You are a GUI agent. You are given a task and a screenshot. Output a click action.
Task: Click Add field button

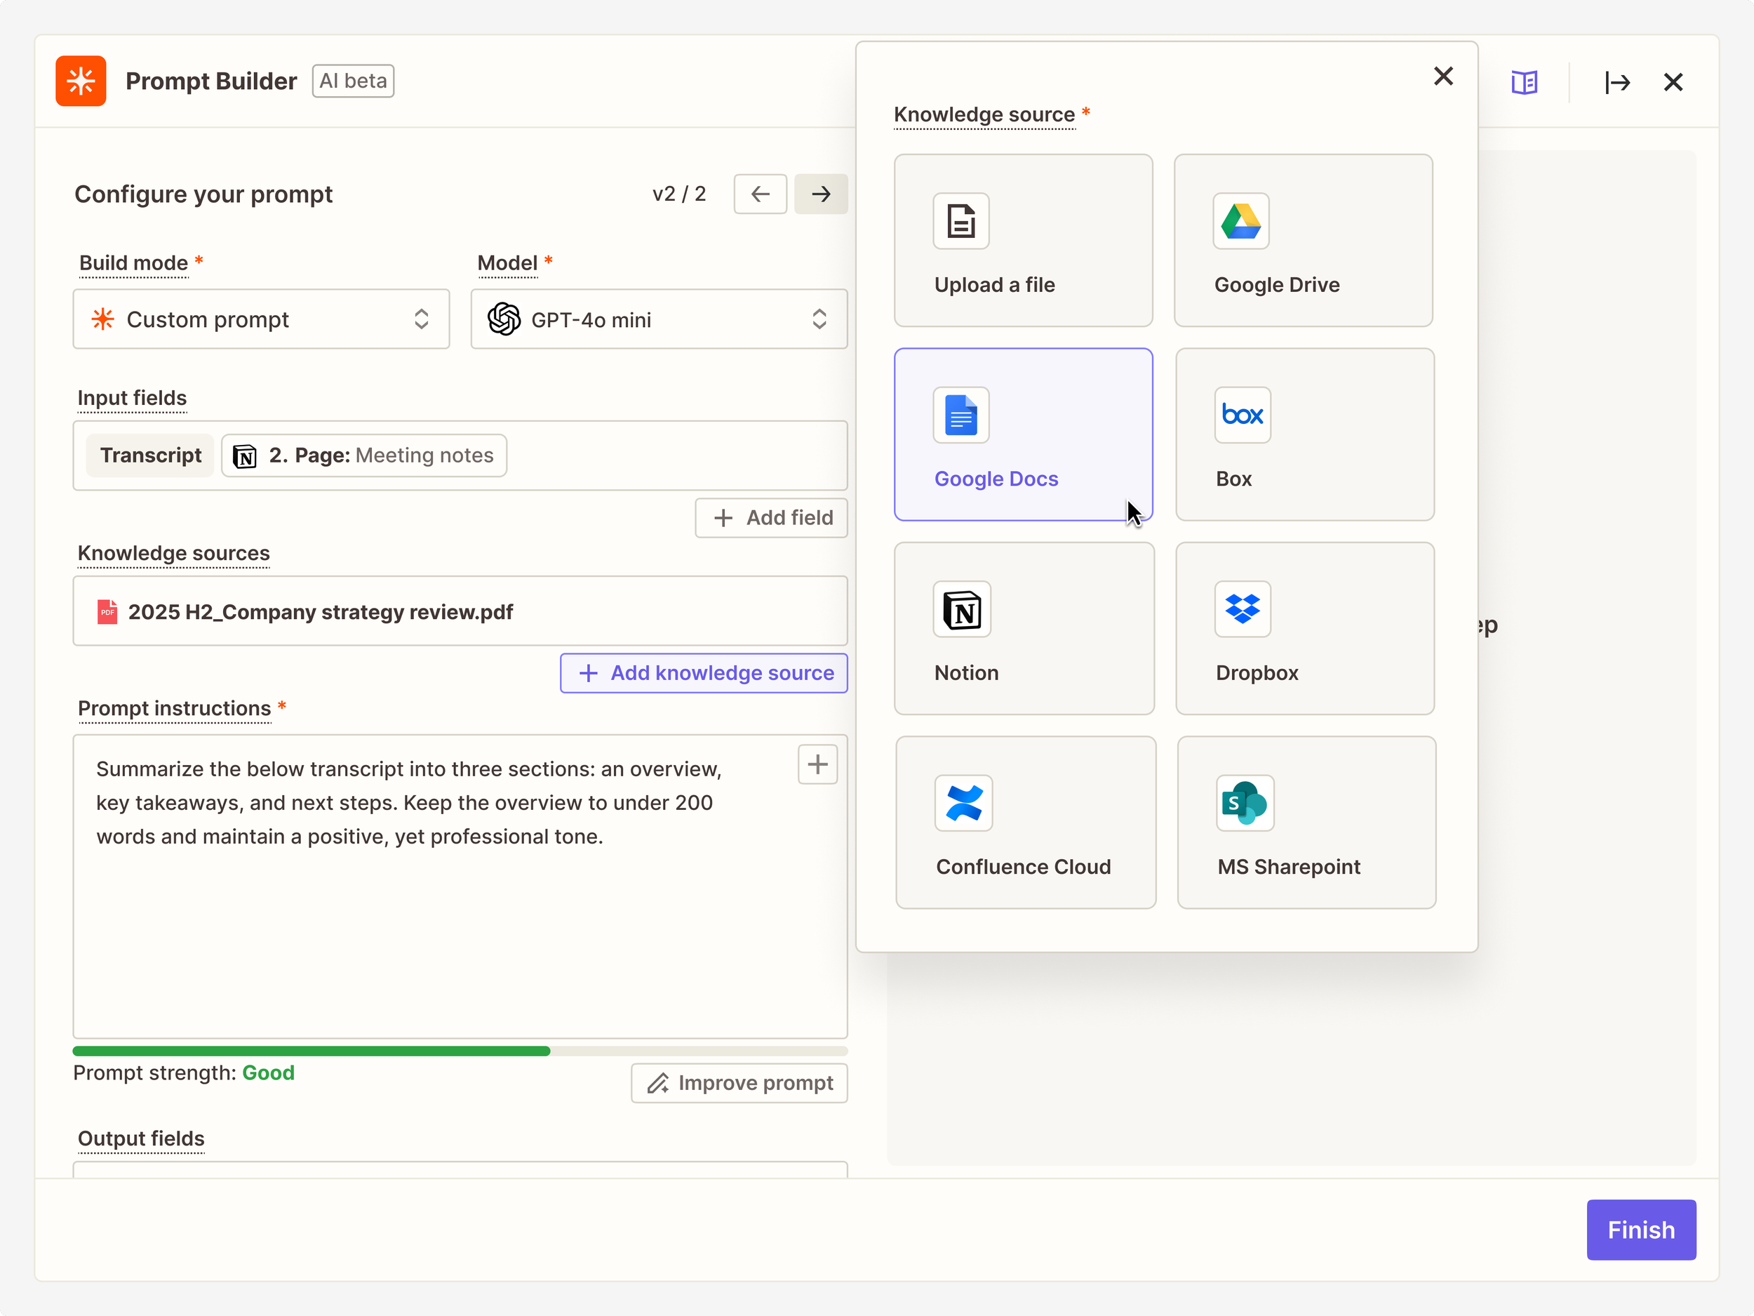coord(772,518)
